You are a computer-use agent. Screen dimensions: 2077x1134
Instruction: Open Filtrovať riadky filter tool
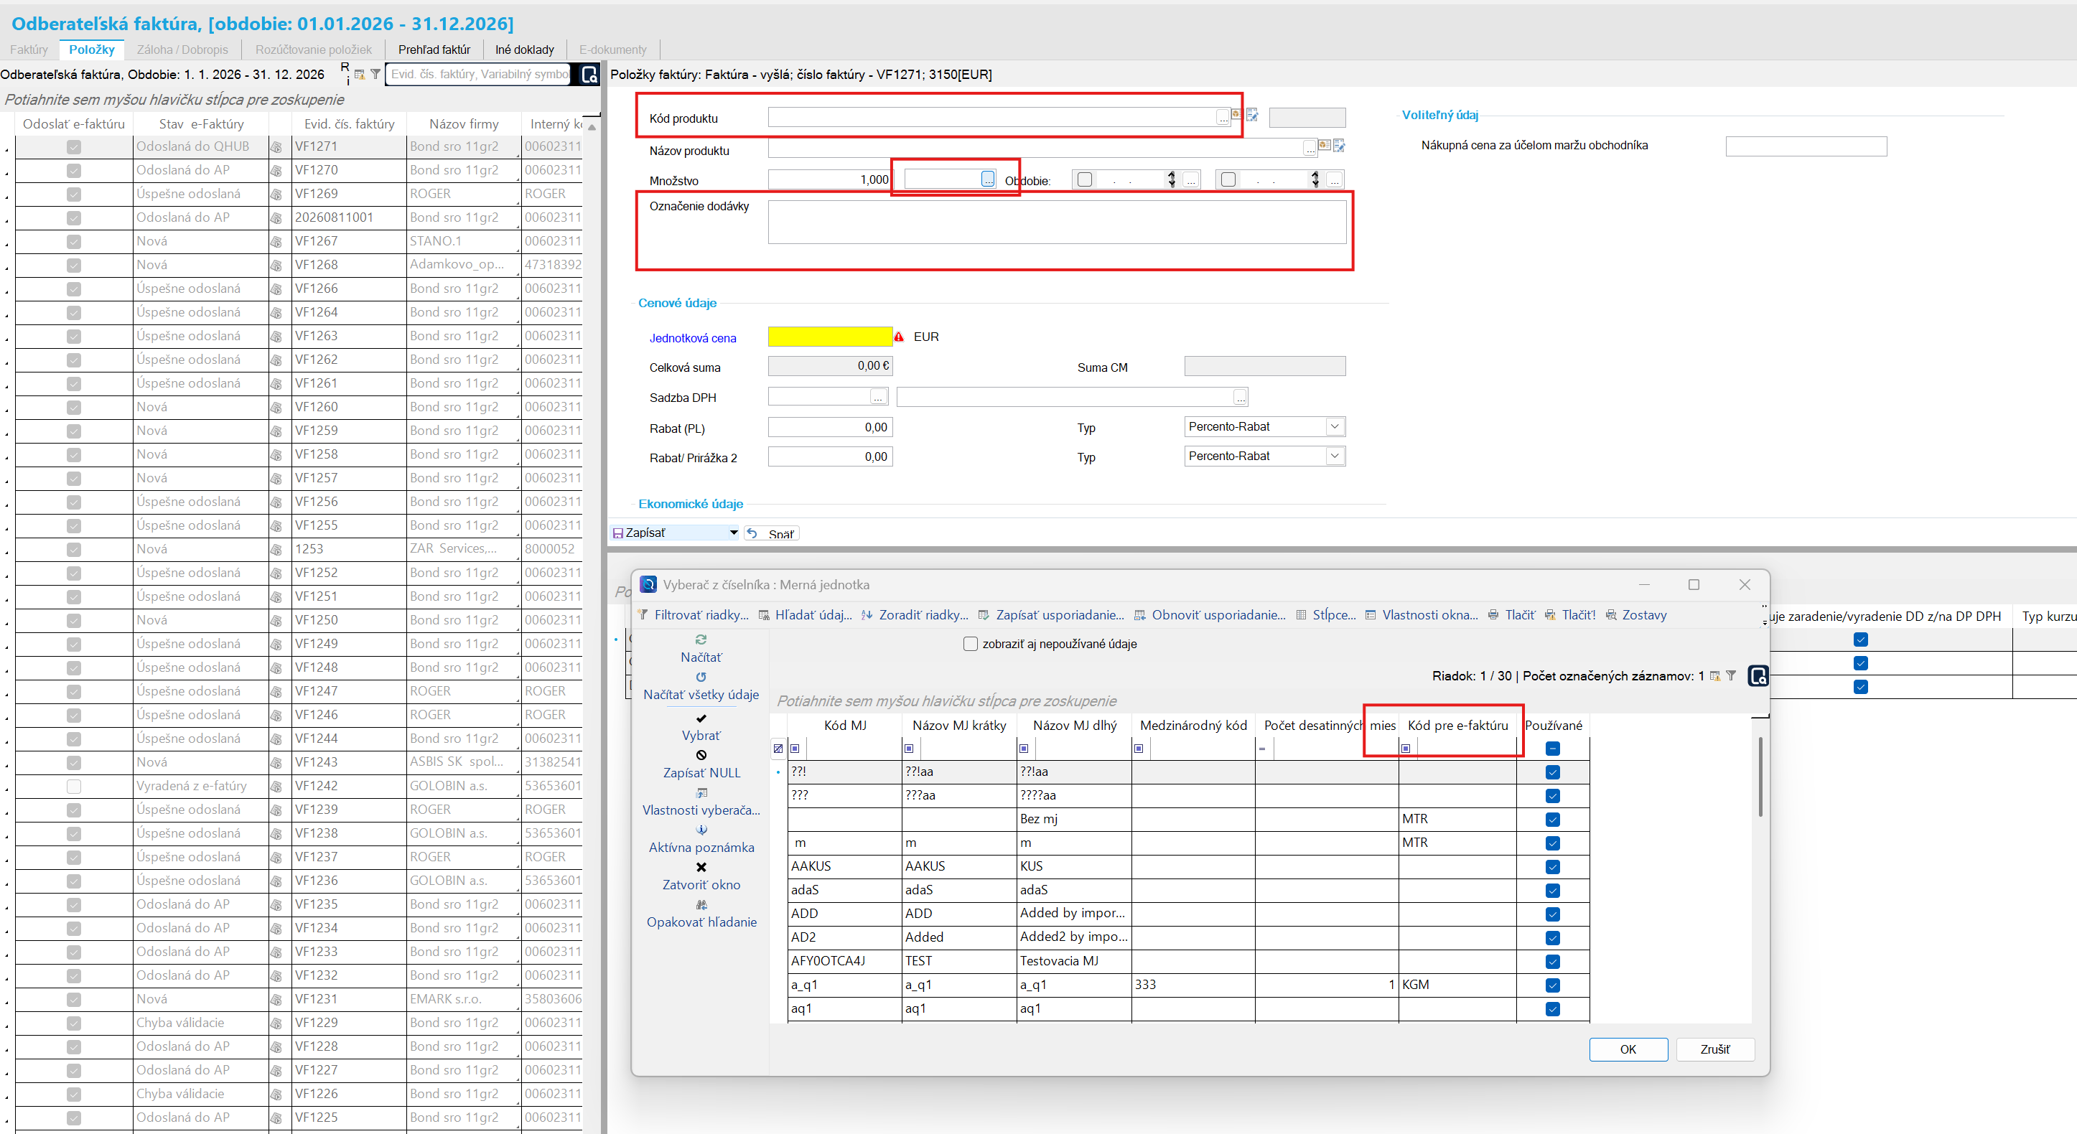point(693,615)
